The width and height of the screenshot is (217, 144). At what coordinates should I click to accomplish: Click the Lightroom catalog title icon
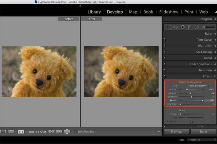point(36,2)
